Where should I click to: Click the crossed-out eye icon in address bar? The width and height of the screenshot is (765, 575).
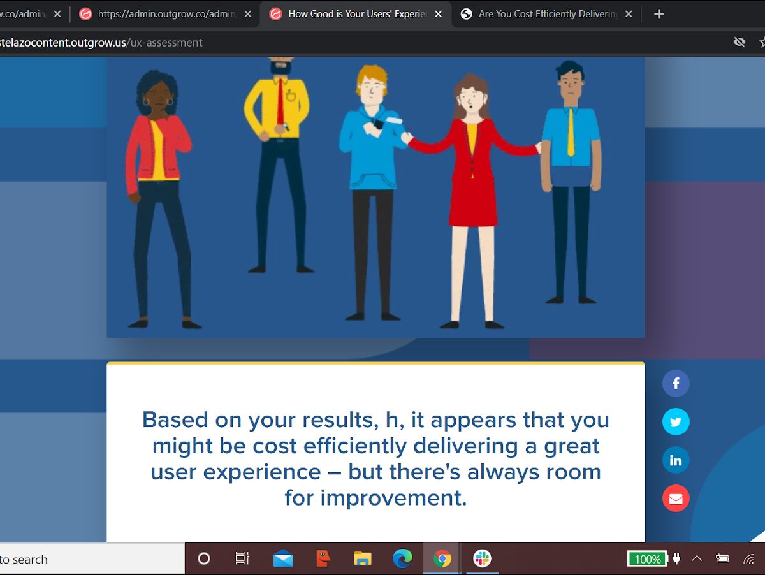pos(739,42)
